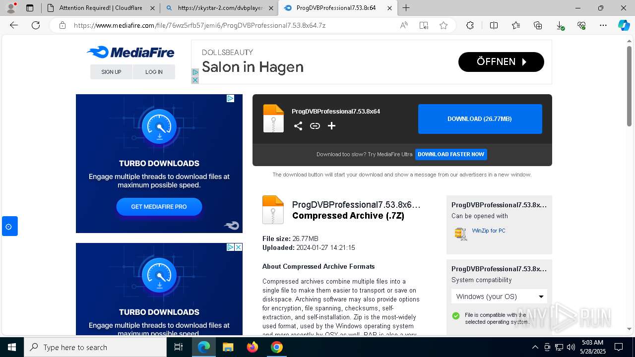Click the browser Back arrow
This screenshot has height=357, width=635.
point(14,25)
